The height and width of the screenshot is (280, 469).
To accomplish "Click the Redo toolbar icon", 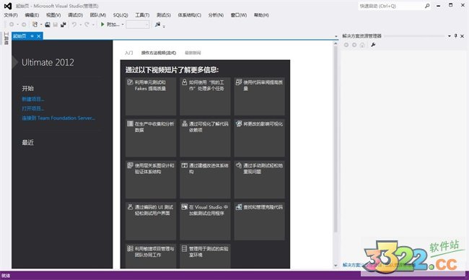I will [87, 25].
